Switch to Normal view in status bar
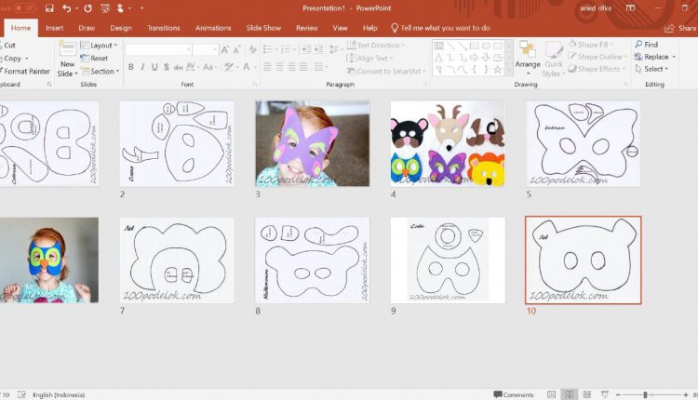Image resolution: width=698 pixels, height=400 pixels. coord(553,394)
